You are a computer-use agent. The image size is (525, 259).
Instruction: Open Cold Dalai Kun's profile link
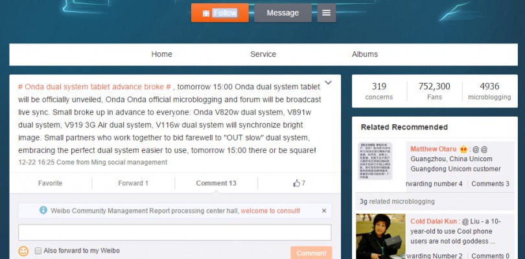(434, 221)
